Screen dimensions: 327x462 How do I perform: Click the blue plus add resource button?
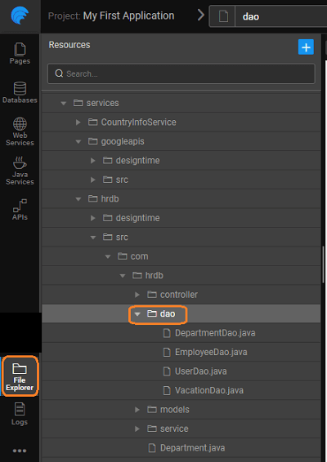(x=306, y=47)
